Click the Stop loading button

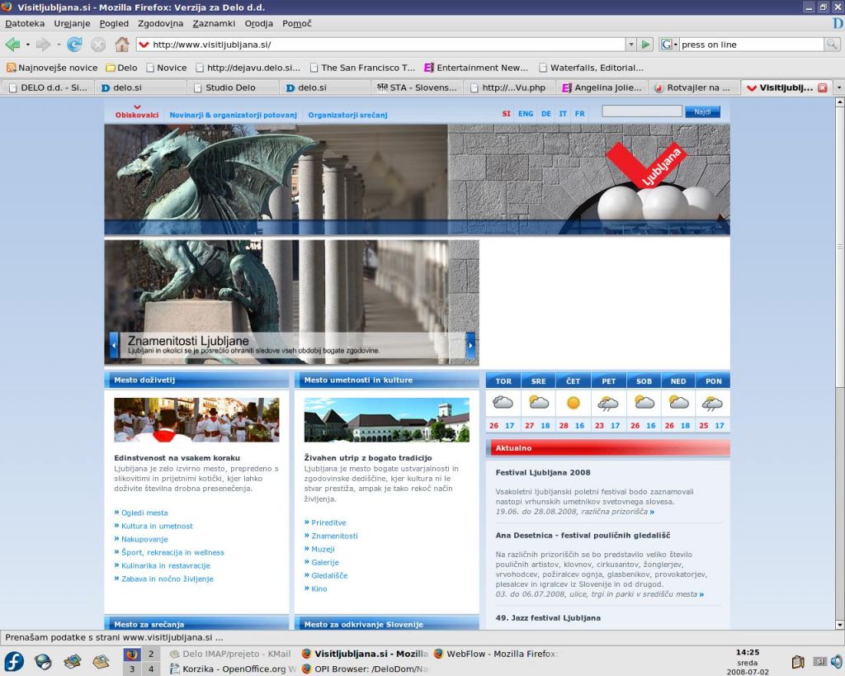(98, 45)
